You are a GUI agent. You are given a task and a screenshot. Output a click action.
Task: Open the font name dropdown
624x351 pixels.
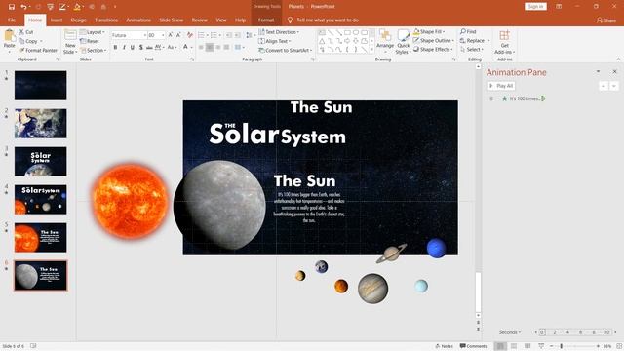pos(145,35)
